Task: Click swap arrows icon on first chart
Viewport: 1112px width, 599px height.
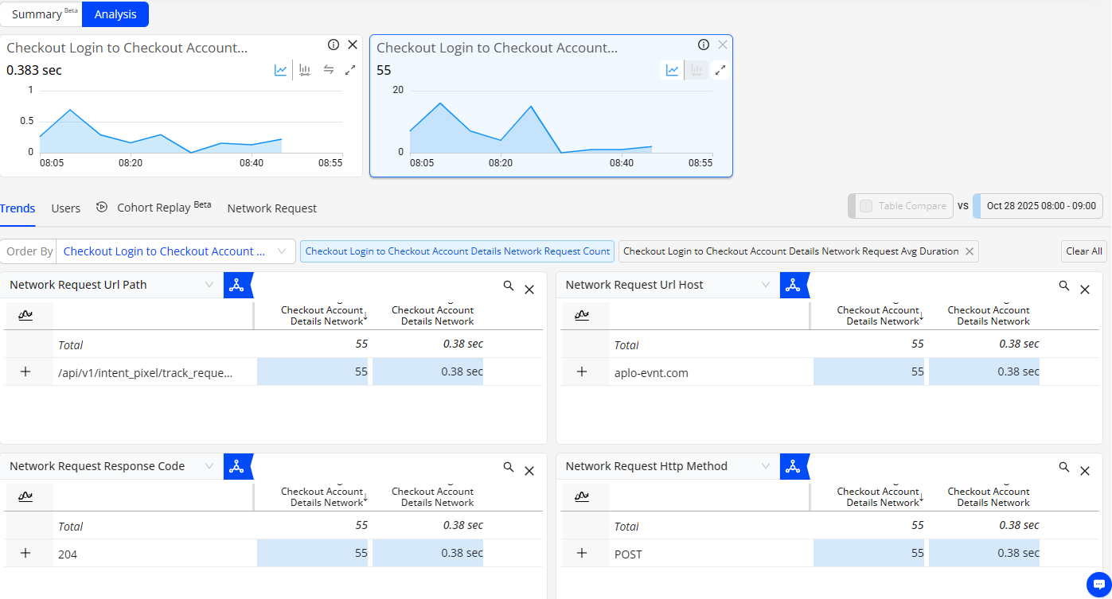Action: tap(328, 70)
